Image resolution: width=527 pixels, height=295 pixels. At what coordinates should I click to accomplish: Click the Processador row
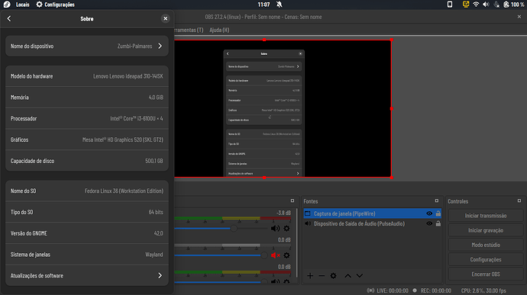(x=87, y=118)
